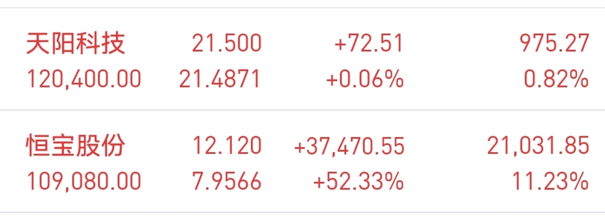The width and height of the screenshot is (605, 221).
Task: Tap 天阳科技 profit amount +72.51
Action: (369, 44)
